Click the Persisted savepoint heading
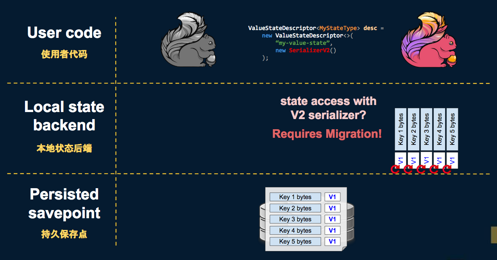497x260 pixels. pyautogui.click(x=64, y=203)
